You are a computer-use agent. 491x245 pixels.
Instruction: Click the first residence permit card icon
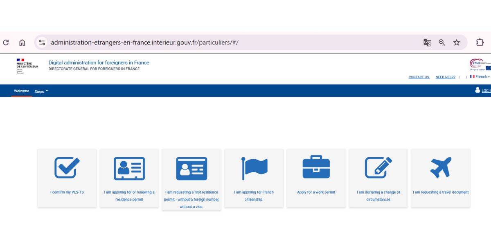pos(191,168)
